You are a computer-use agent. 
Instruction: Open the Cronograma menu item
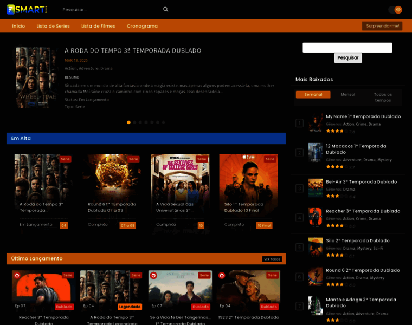click(142, 26)
